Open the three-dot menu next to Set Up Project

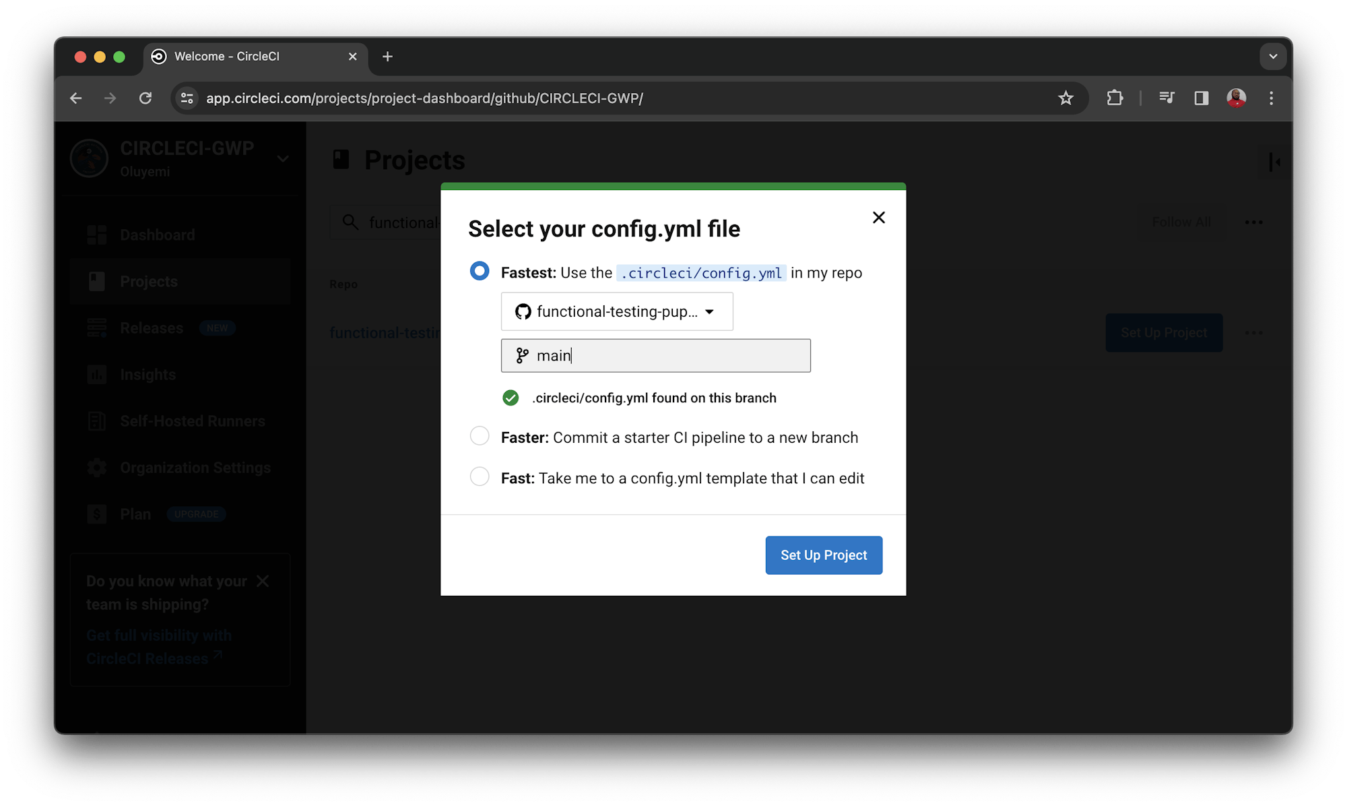[x=1254, y=332]
